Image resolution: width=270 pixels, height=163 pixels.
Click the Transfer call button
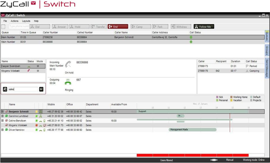click(98, 27)
